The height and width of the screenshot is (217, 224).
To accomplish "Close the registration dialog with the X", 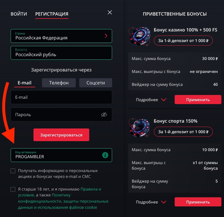I will tap(110, 12).
